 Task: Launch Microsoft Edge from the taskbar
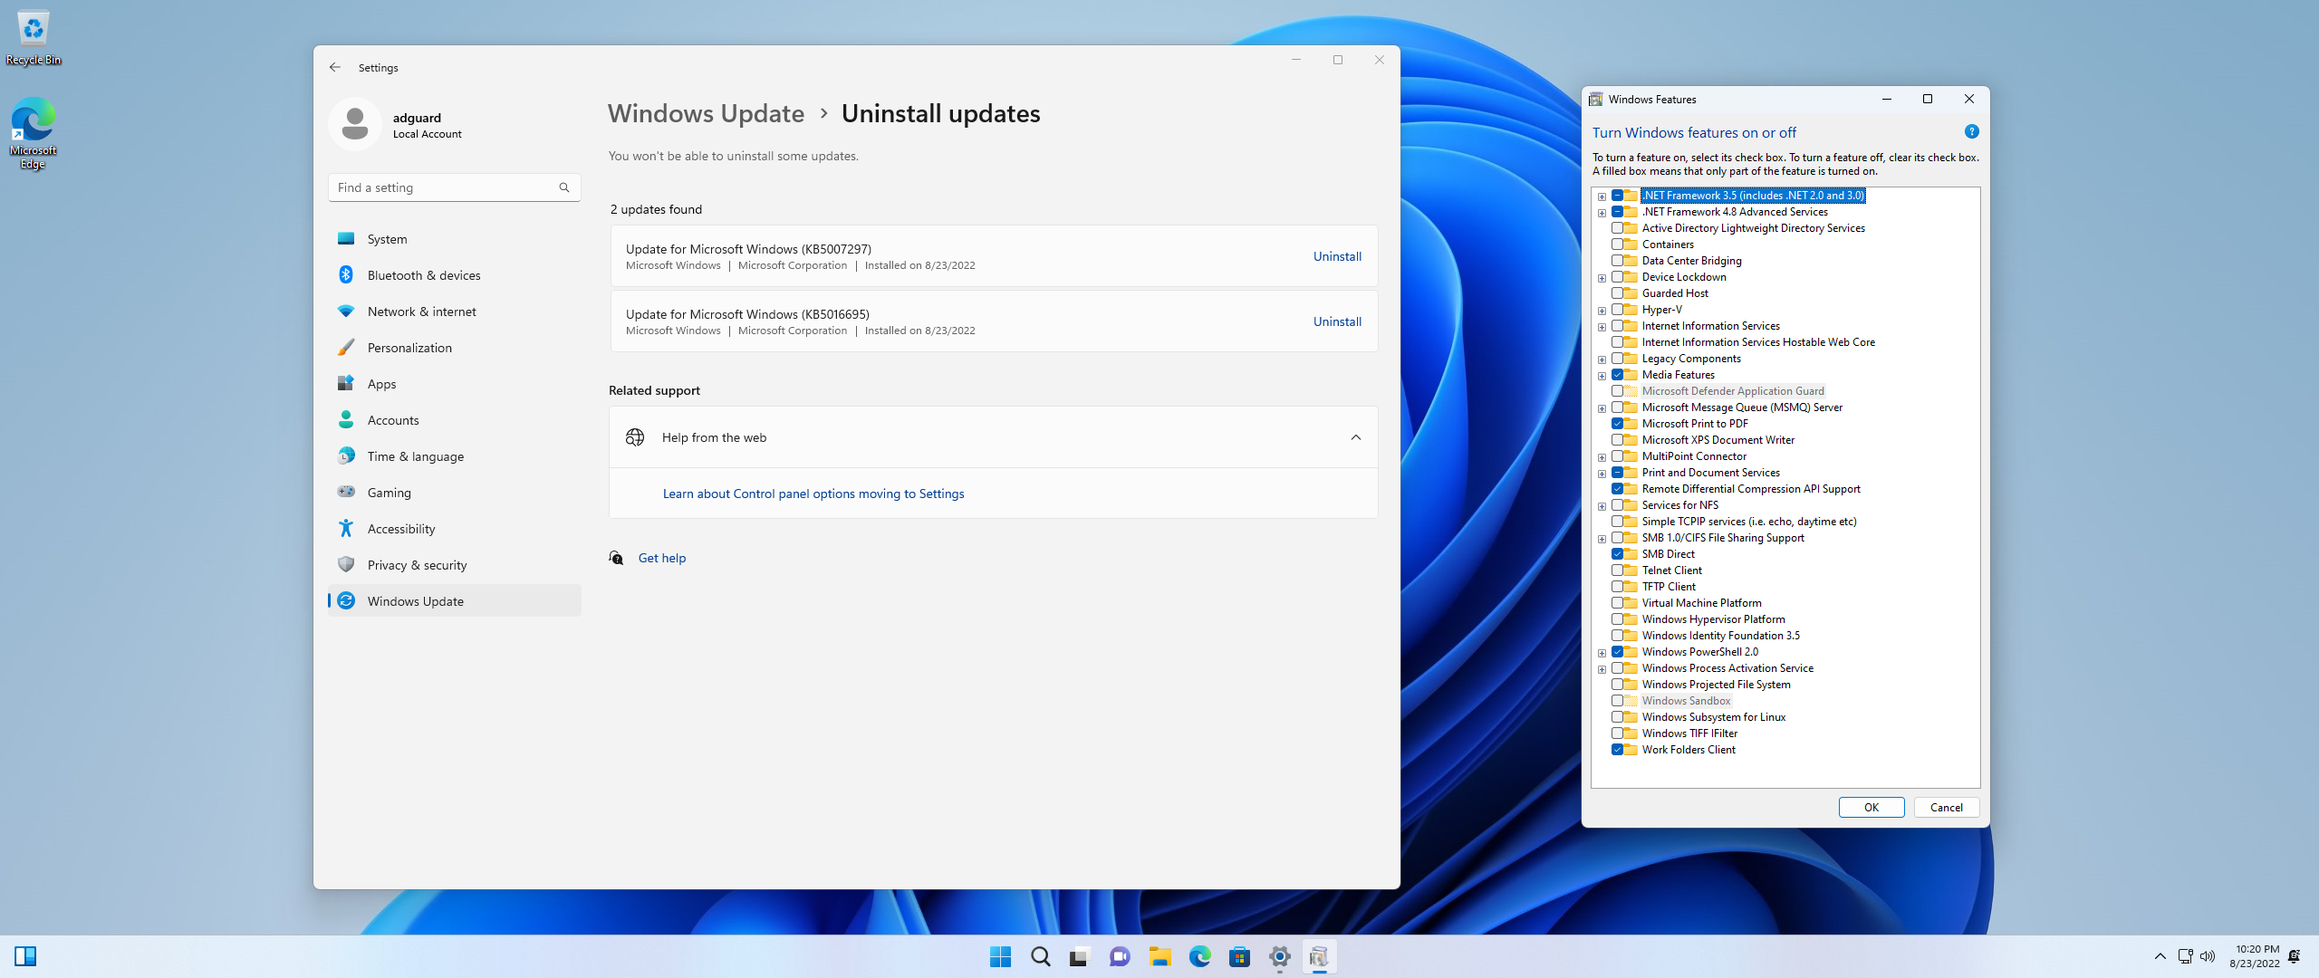click(x=1199, y=956)
